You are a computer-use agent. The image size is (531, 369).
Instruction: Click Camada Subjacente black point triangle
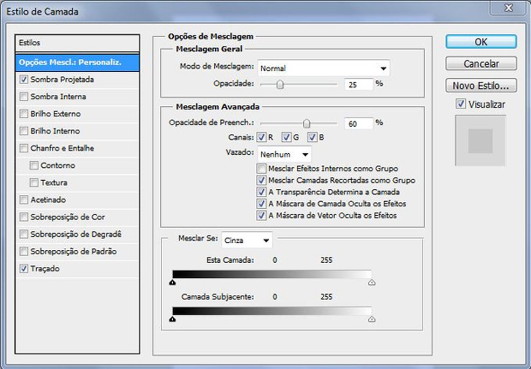(172, 319)
